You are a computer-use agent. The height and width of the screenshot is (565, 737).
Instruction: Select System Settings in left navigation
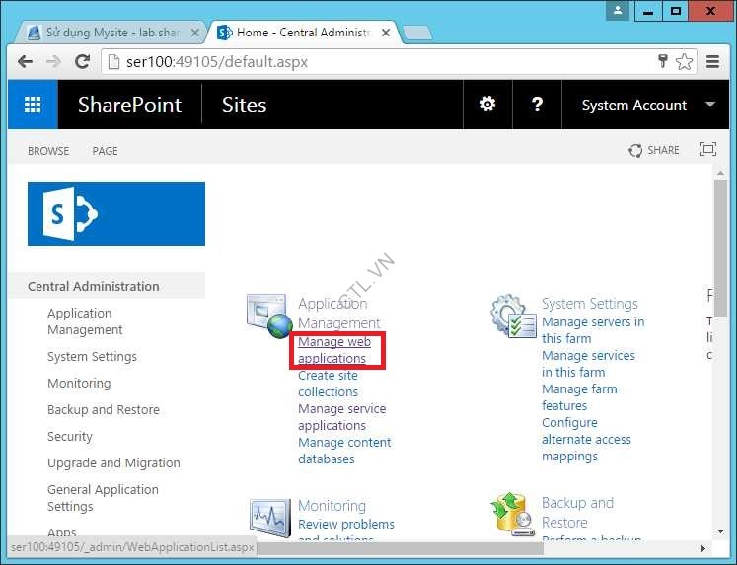pos(92,357)
